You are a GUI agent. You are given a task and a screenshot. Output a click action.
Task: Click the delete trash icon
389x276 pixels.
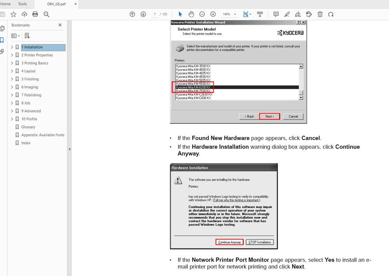coord(320,14)
